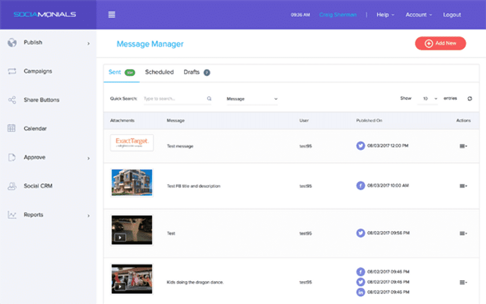Click the User column header
Viewport: 486px width, 304px height.
(x=304, y=121)
